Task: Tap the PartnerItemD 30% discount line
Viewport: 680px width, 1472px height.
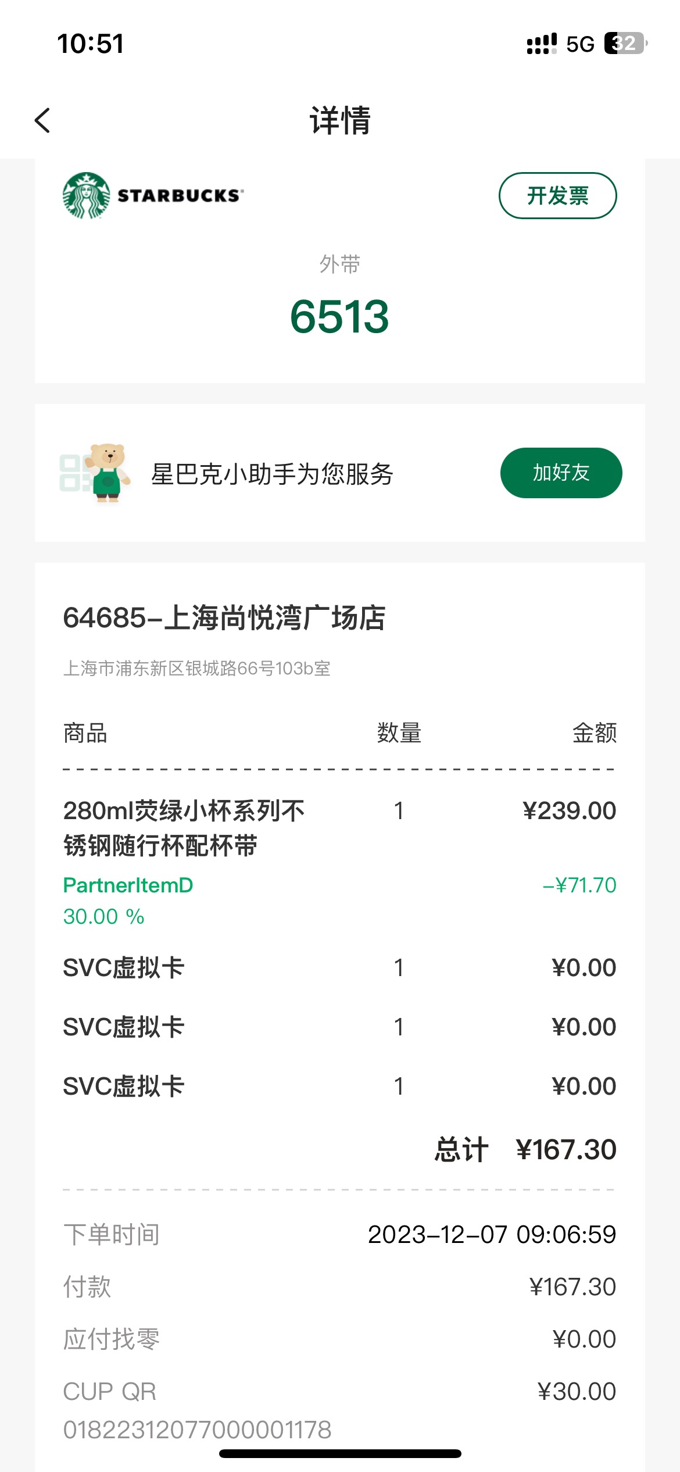Action: 339,901
